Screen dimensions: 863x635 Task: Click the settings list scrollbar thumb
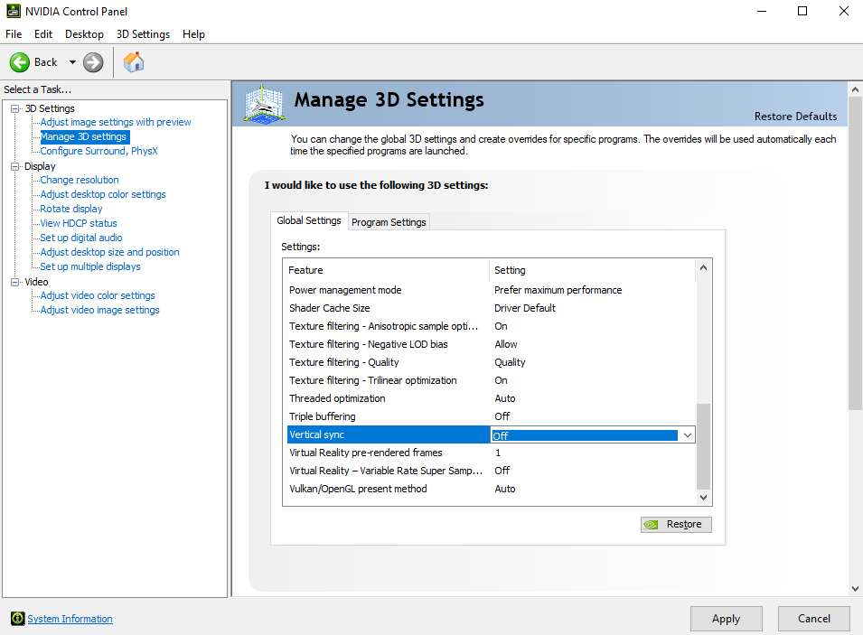703,446
